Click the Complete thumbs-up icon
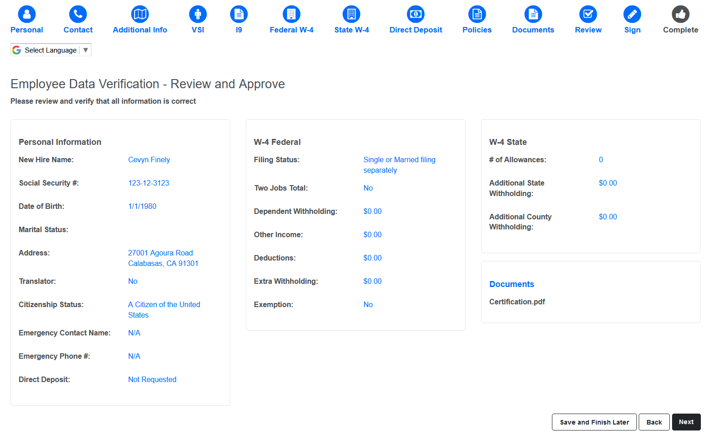 click(x=681, y=14)
